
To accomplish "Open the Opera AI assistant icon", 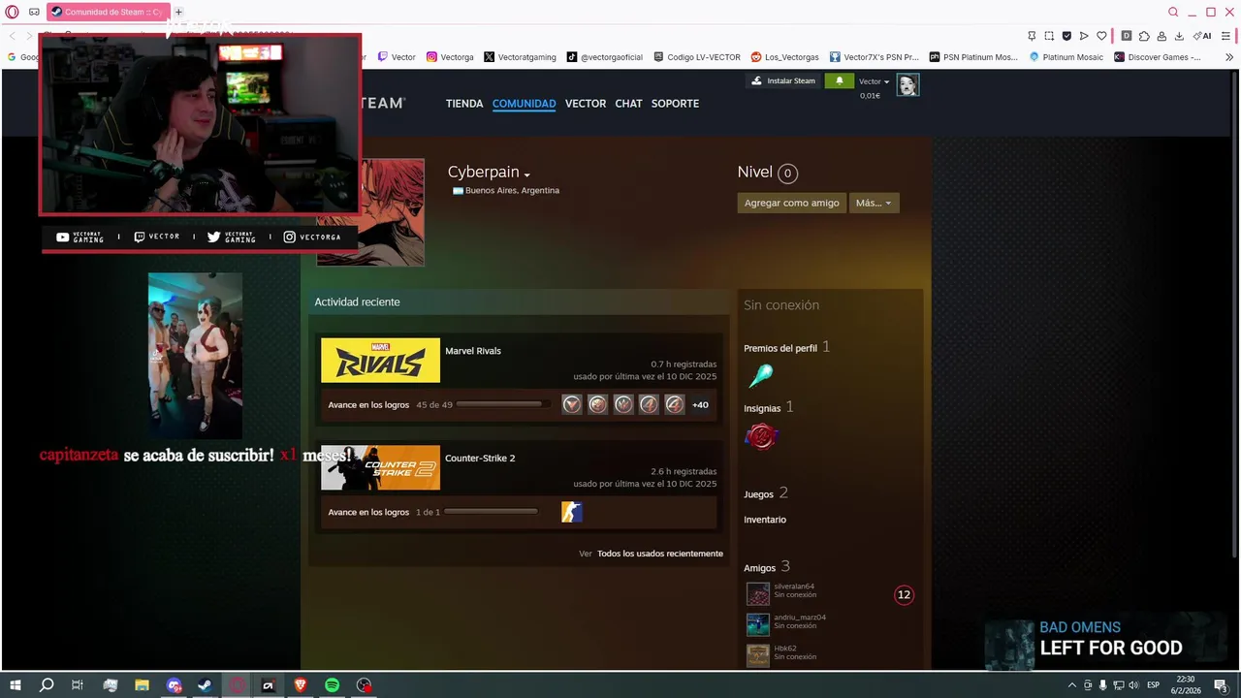I will tap(1202, 36).
